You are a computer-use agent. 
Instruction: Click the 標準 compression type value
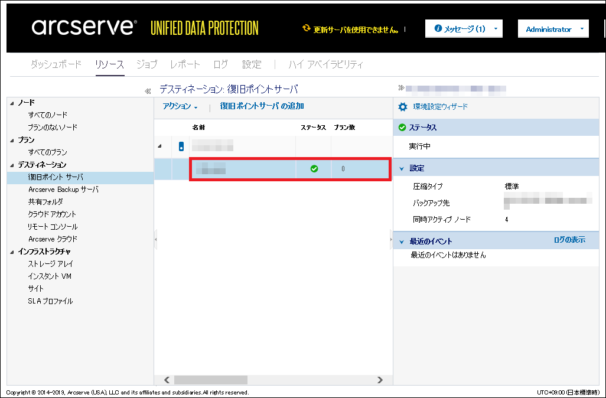point(511,186)
